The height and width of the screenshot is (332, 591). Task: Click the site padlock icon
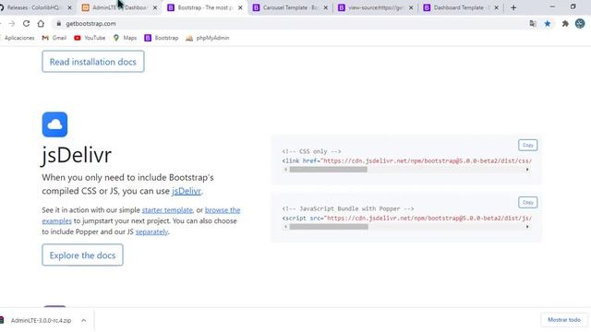tap(58, 23)
